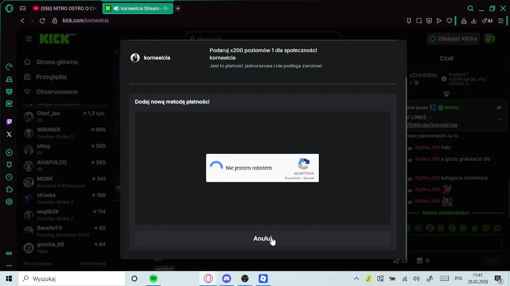Open the M panel sidebar icon
Viewport: 510px width, 286px height.
tap(9, 104)
